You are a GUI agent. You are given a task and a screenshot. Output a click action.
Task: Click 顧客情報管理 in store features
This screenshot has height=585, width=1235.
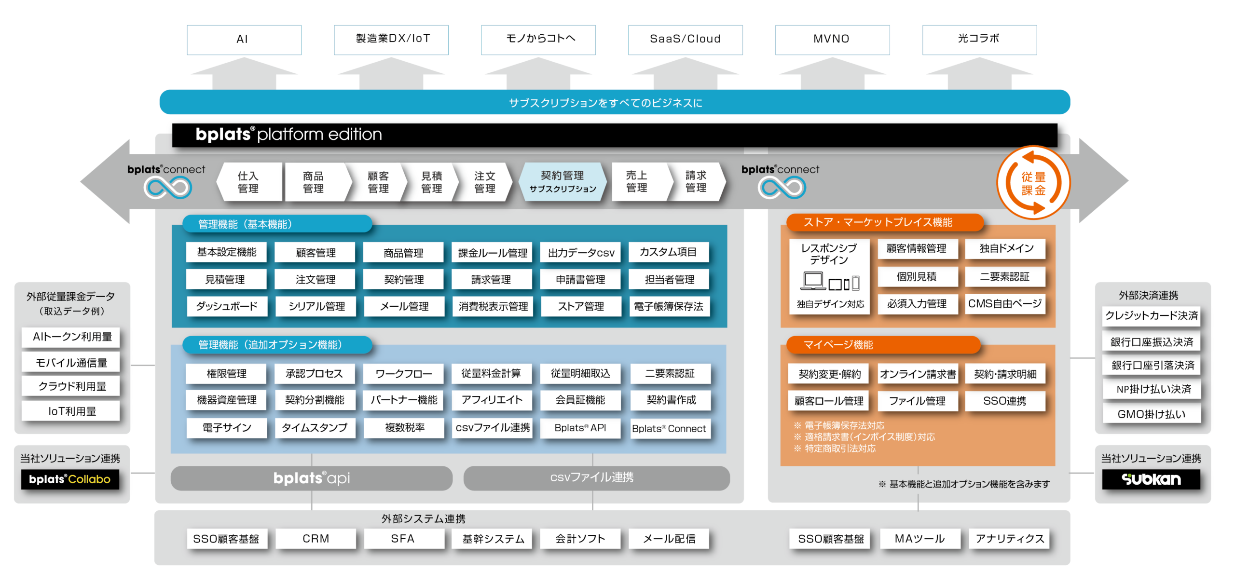918,249
